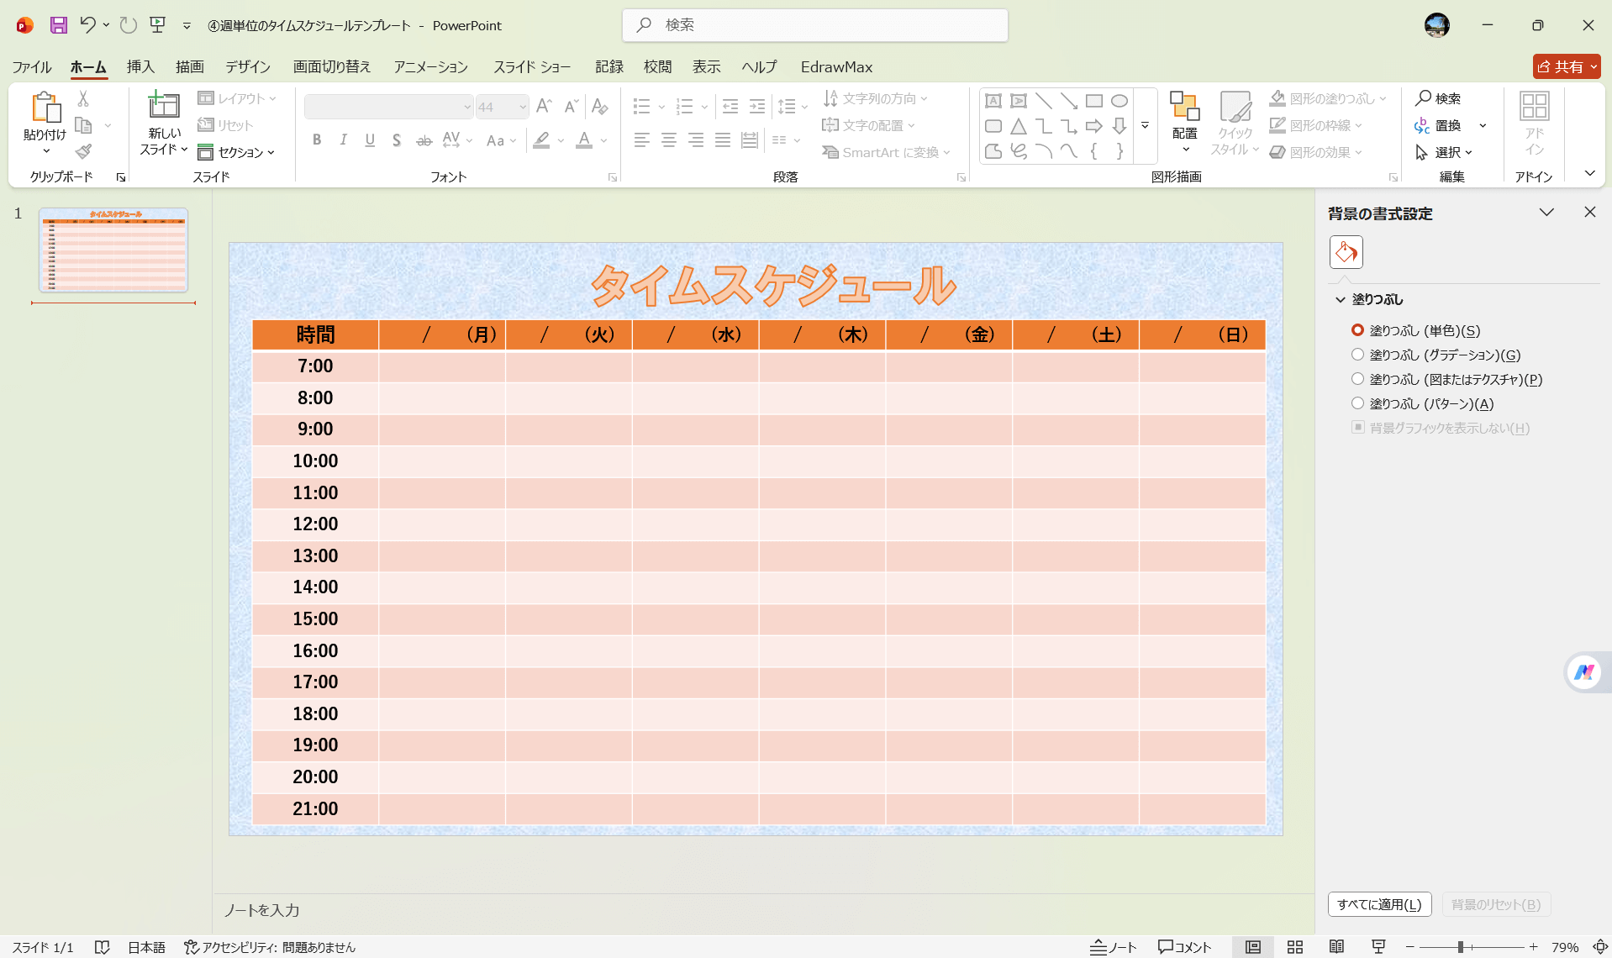The image size is (1612, 958).
Task: Insert an oval shape from the shapes gallery
Action: tap(1119, 100)
